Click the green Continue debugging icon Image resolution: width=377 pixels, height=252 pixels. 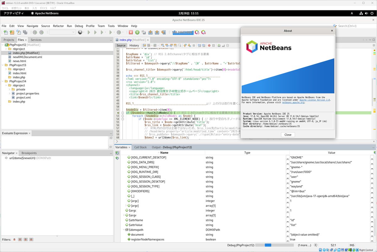click(x=137, y=32)
